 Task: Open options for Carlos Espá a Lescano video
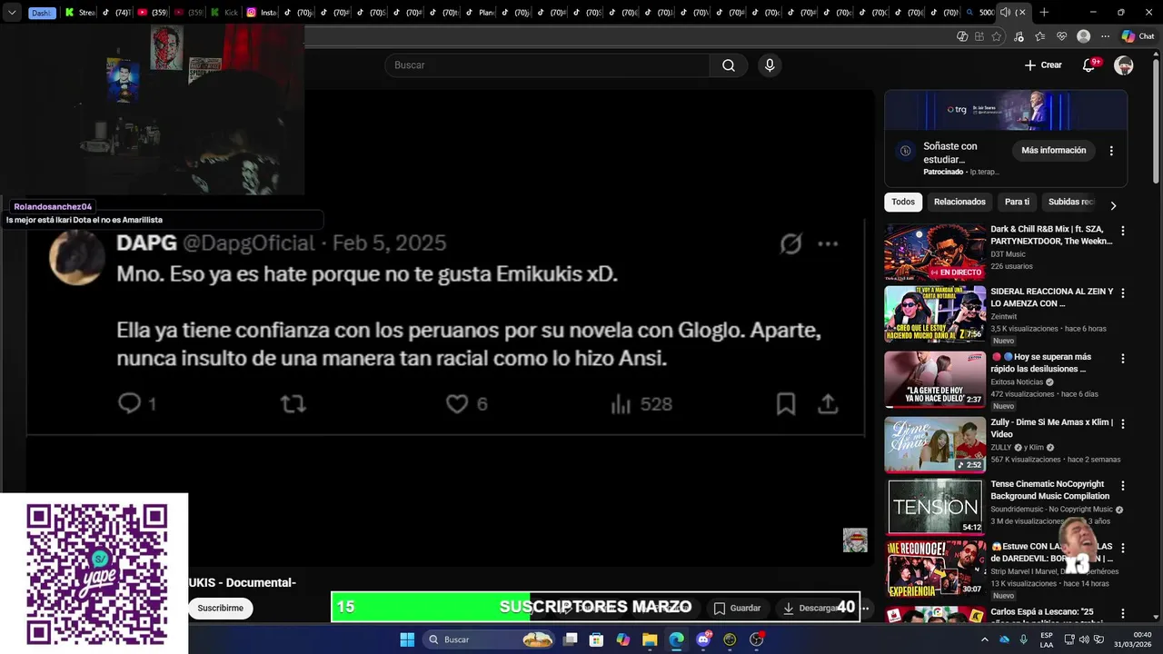1122,613
